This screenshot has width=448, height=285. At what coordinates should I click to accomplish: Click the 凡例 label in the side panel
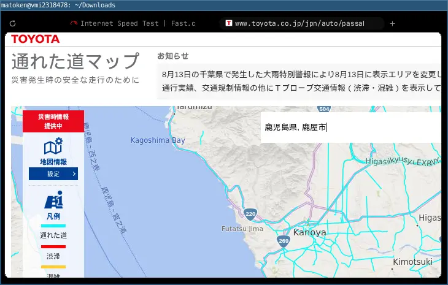[x=53, y=216]
